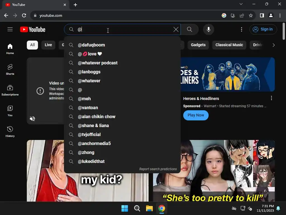Screen dimensions: 286x215
Task: Open the taskbar clock and date
Action: tap(265, 208)
